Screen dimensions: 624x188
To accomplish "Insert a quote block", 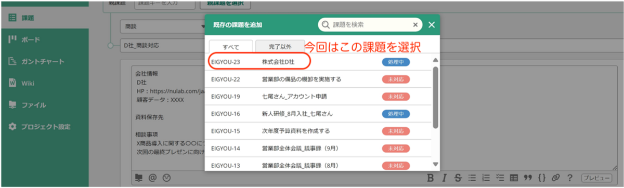I will pyautogui.click(x=527, y=178).
